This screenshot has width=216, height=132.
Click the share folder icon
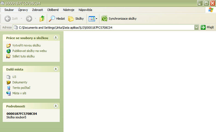8,56
